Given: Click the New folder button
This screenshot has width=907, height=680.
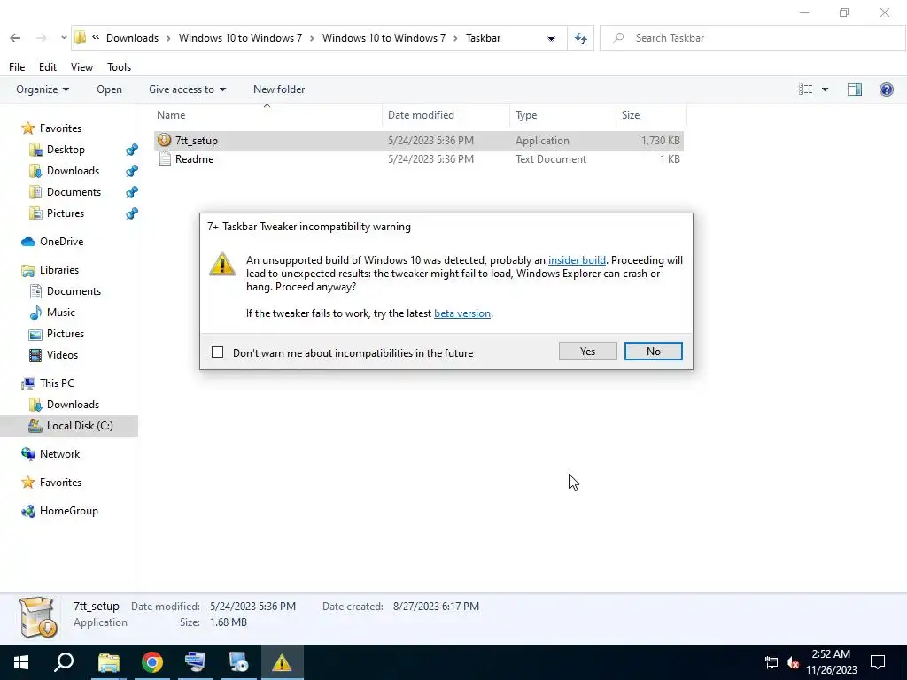Looking at the screenshot, I should point(279,89).
